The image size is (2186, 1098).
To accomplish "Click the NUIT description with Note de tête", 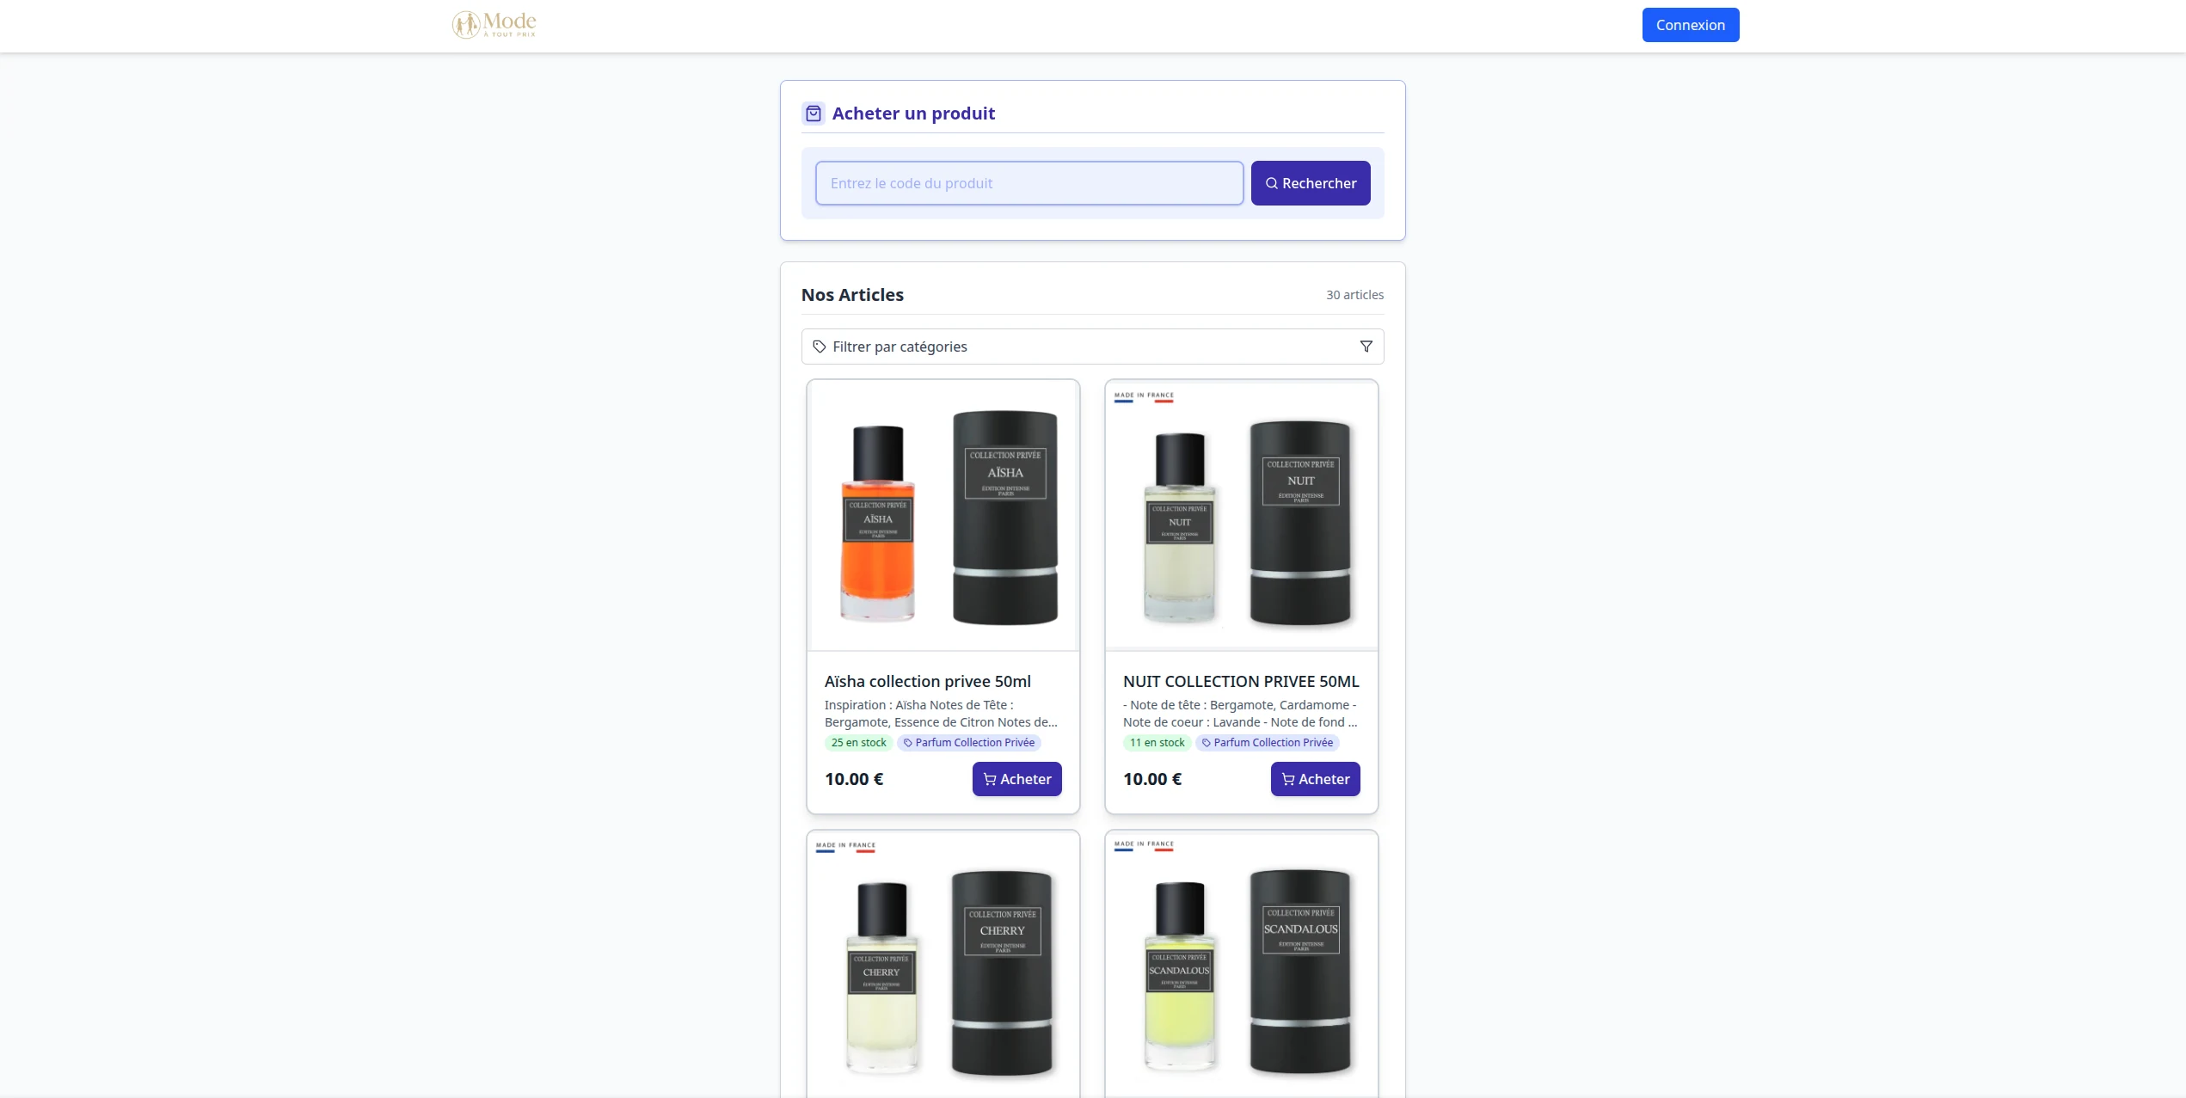I will pyautogui.click(x=1240, y=714).
